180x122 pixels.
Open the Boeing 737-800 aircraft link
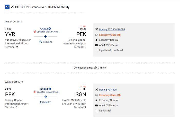(x=108, y=90)
